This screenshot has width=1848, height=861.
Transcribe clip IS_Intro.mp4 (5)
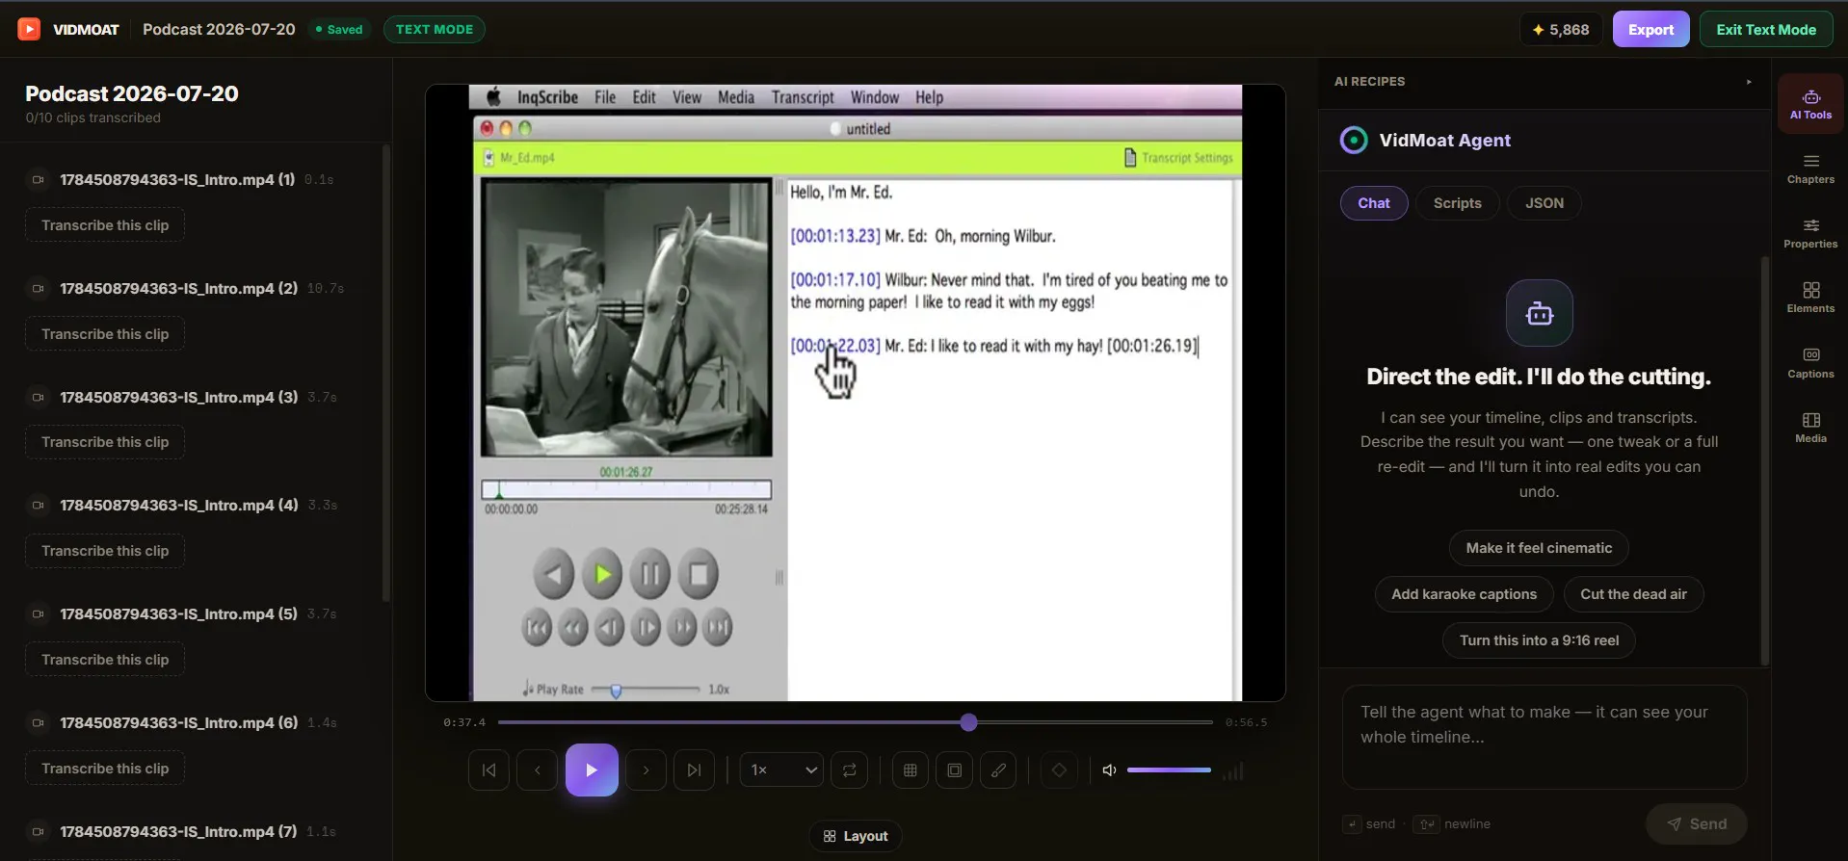coord(105,660)
